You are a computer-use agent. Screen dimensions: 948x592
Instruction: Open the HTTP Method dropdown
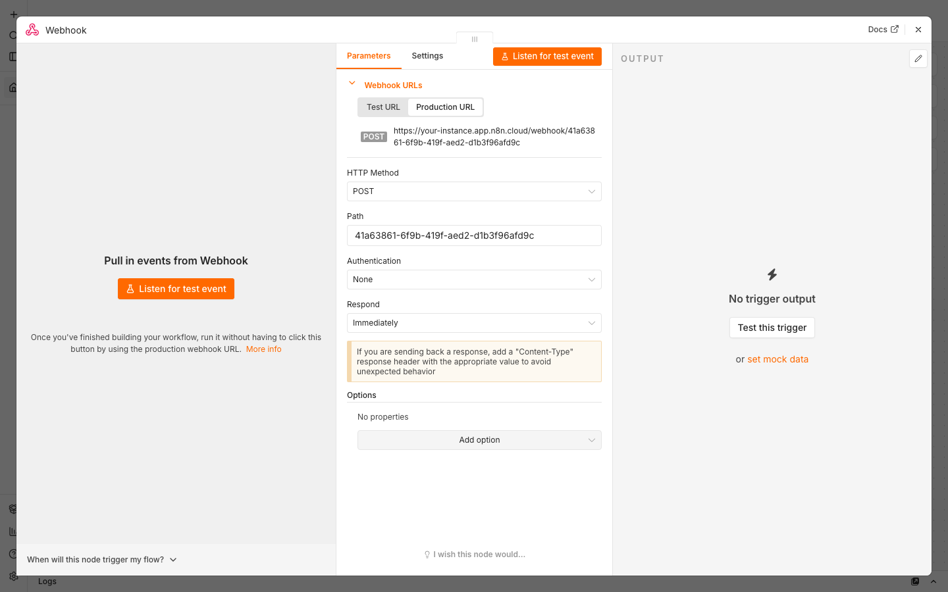coord(474,191)
